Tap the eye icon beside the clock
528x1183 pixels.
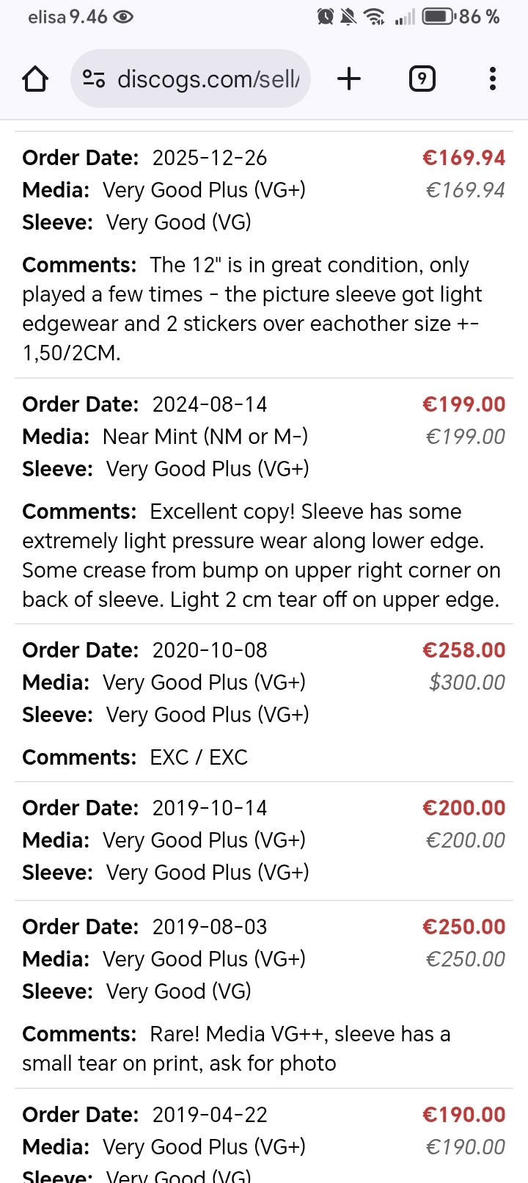coord(123,16)
